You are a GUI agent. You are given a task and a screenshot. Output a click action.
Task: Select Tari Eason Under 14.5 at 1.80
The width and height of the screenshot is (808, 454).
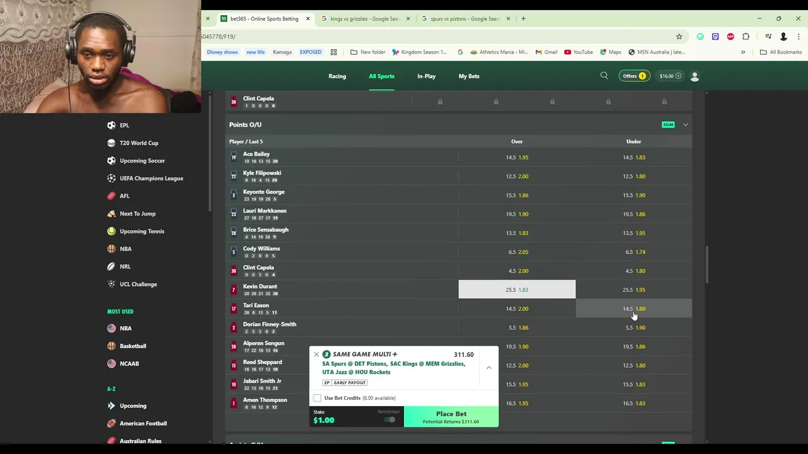point(634,309)
